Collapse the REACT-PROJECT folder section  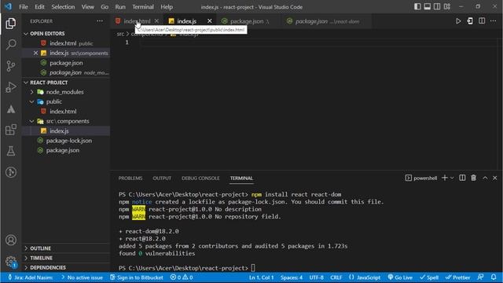point(66,83)
